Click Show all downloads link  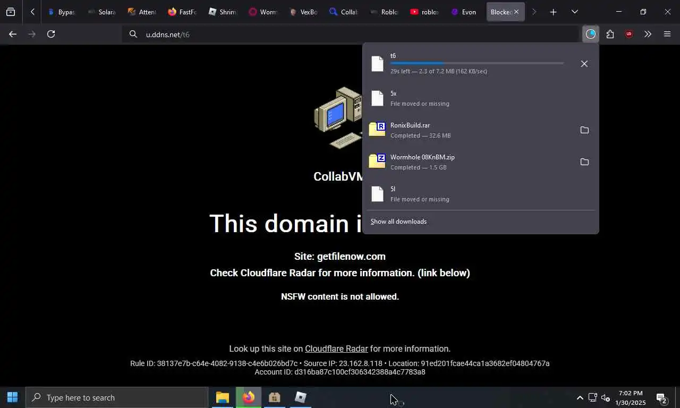398,222
